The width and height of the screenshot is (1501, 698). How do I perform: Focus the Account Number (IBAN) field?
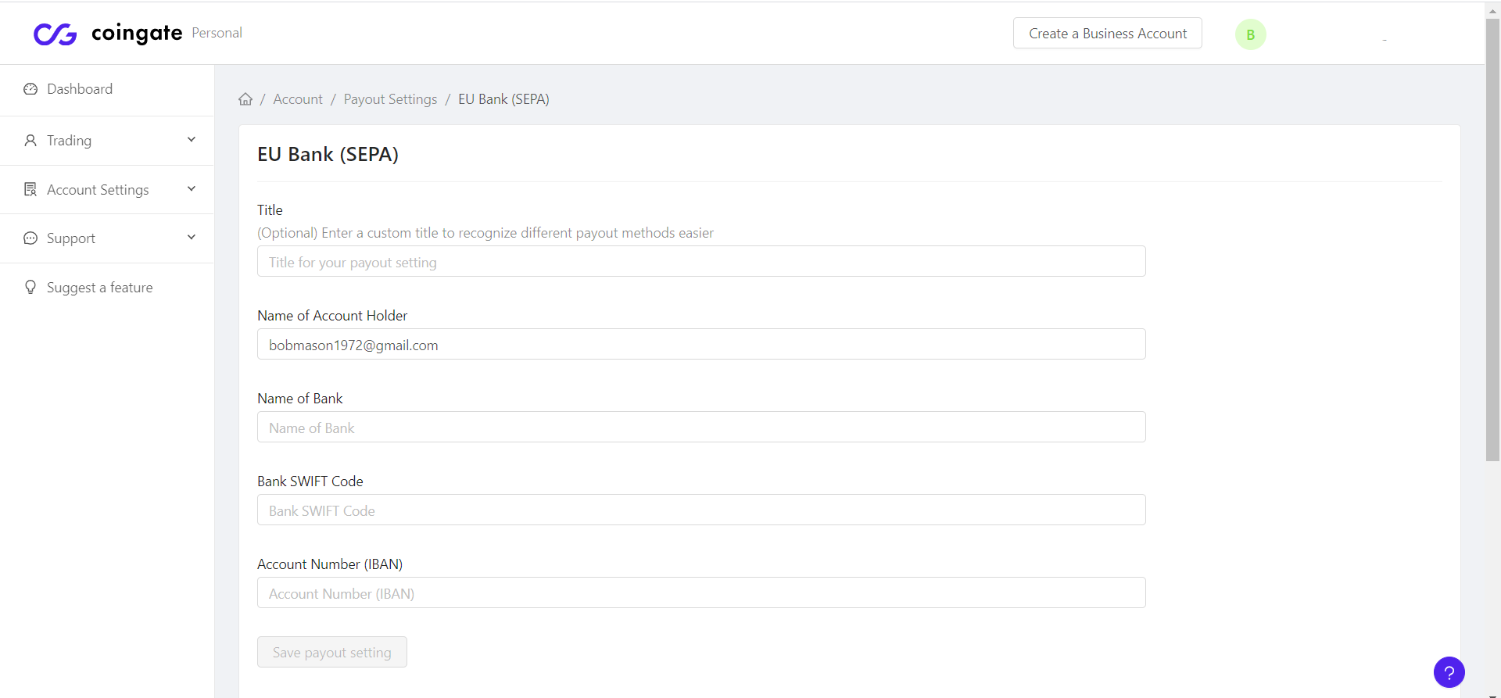701,593
